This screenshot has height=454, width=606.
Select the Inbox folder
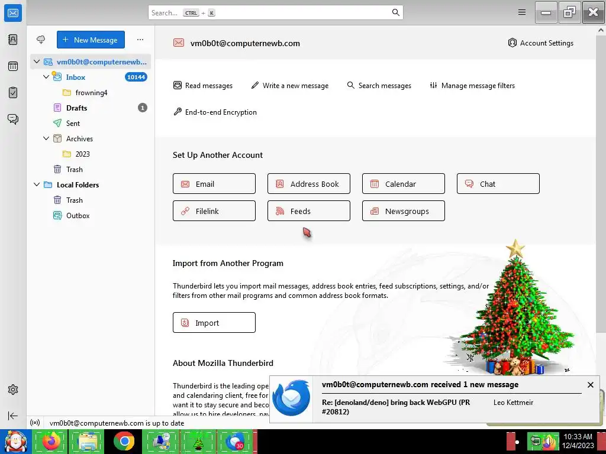point(91,77)
